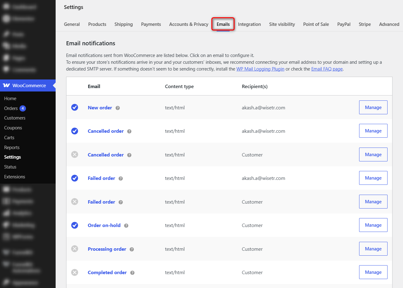Switch to the General settings tab

[x=72, y=24]
